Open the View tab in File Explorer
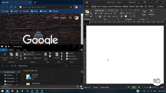Screen dimensions: 166x93 pyautogui.click(x=25, y=50)
